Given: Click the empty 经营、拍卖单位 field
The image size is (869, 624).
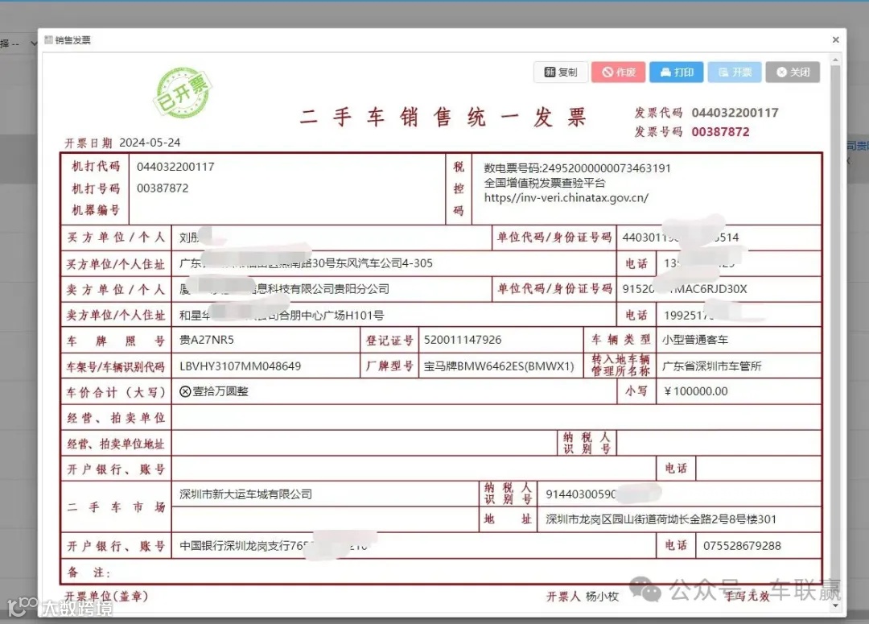Looking at the screenshot, I should coord(496,417).
